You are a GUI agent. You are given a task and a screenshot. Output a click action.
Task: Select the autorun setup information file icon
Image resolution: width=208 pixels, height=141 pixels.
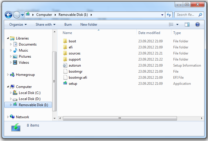pos(65,65)
